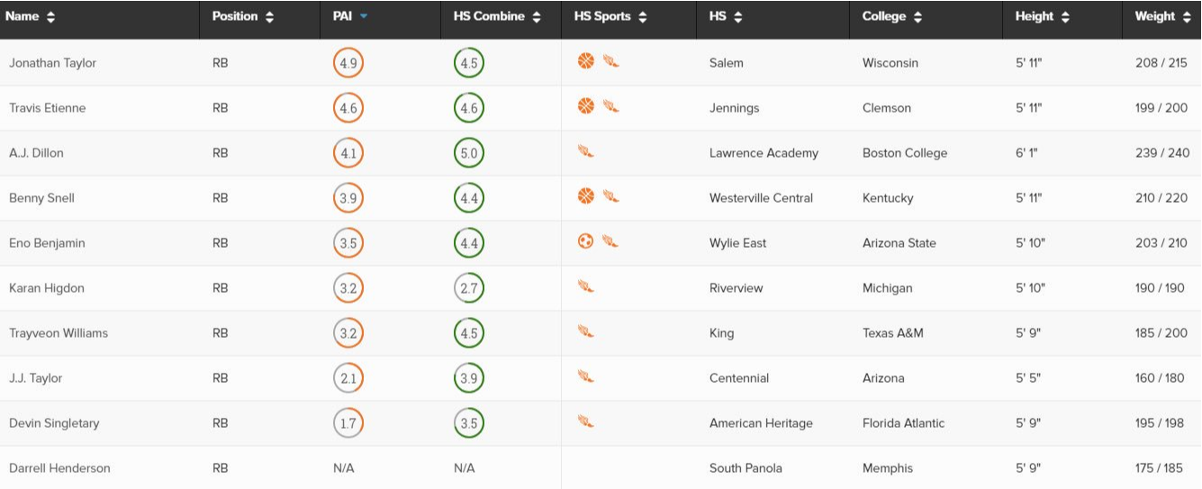Click track shoe icon in Devin Singletary's row
1202x489 pixels.
(586, 421)
